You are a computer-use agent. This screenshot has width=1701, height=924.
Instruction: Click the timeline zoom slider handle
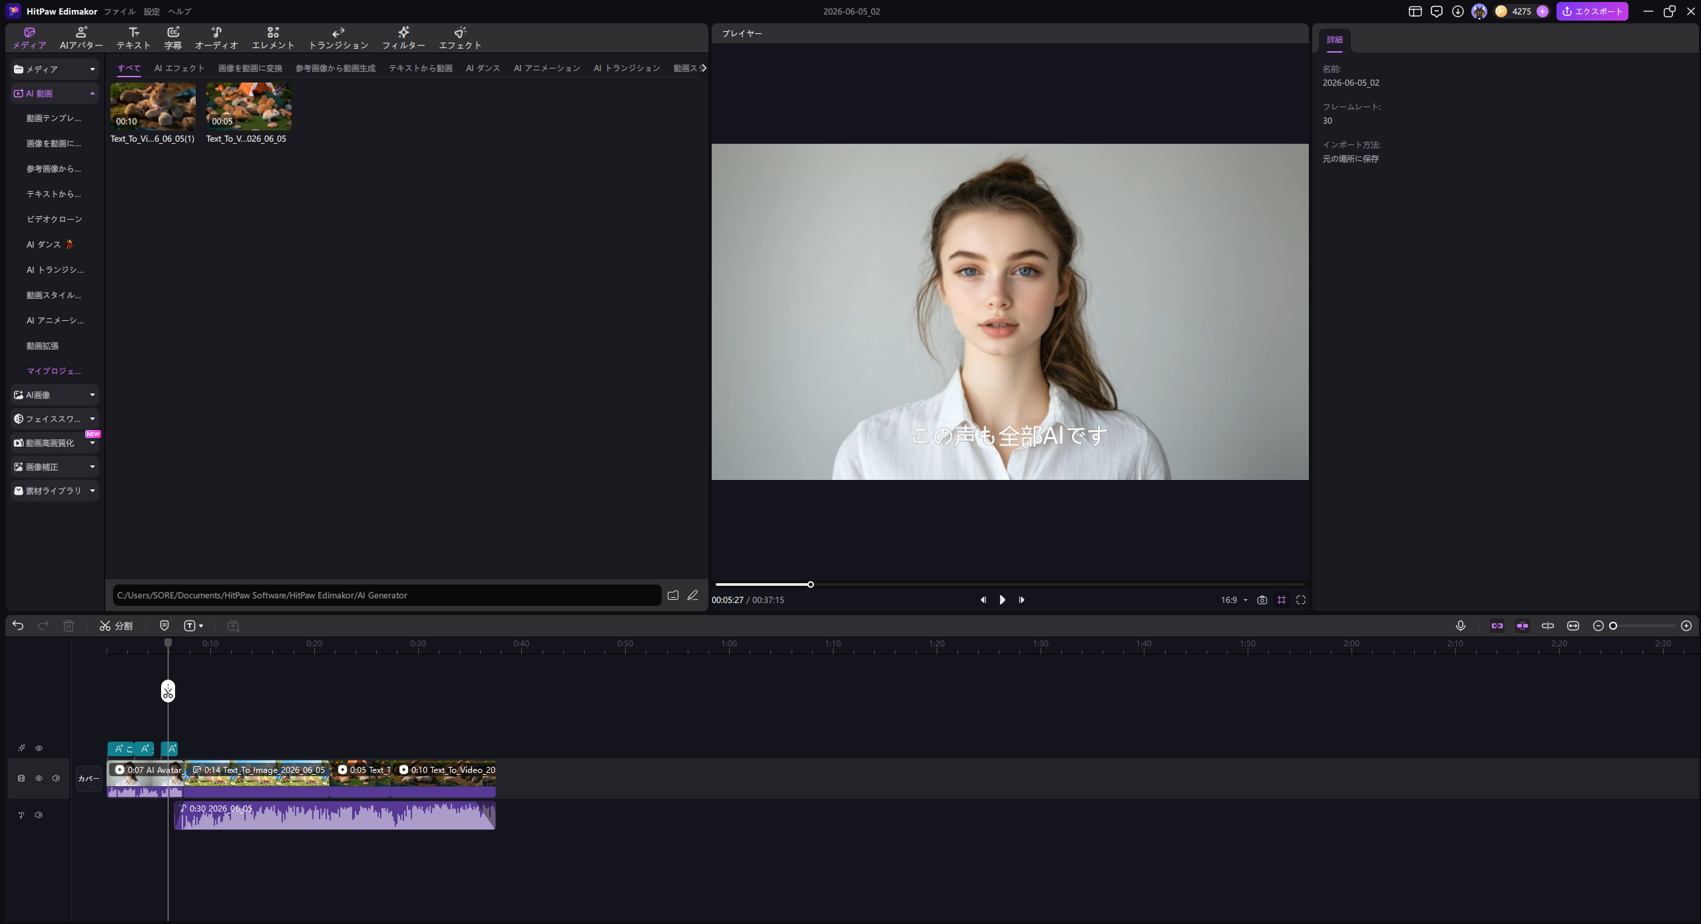pos(1613,626)
